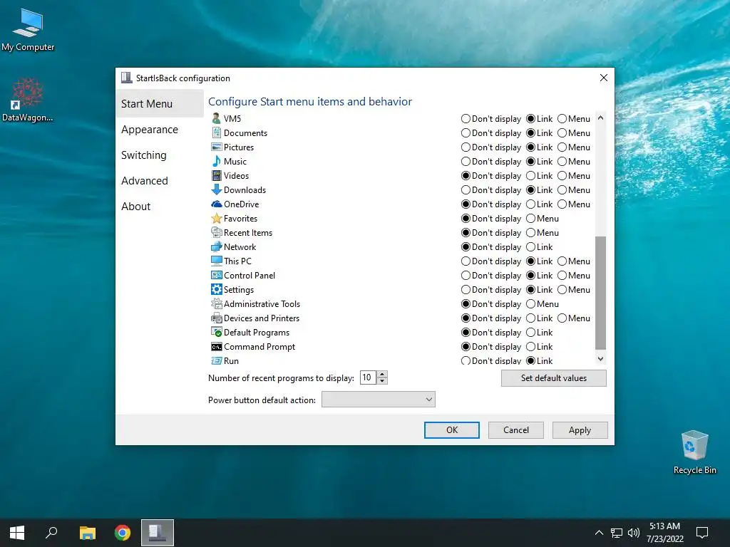Click the Documents icon in list
This screenshot has width=730, height=547.
click(216, 133)
